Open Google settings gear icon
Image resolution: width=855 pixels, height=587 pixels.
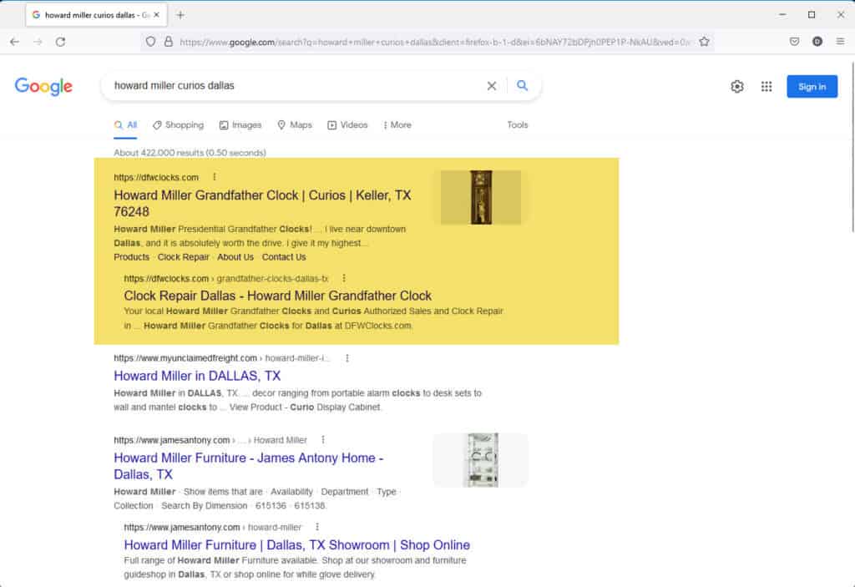(x=737, y=86)
